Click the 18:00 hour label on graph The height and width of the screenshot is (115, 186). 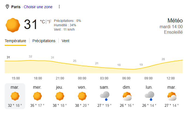click(x=38, y=78)
